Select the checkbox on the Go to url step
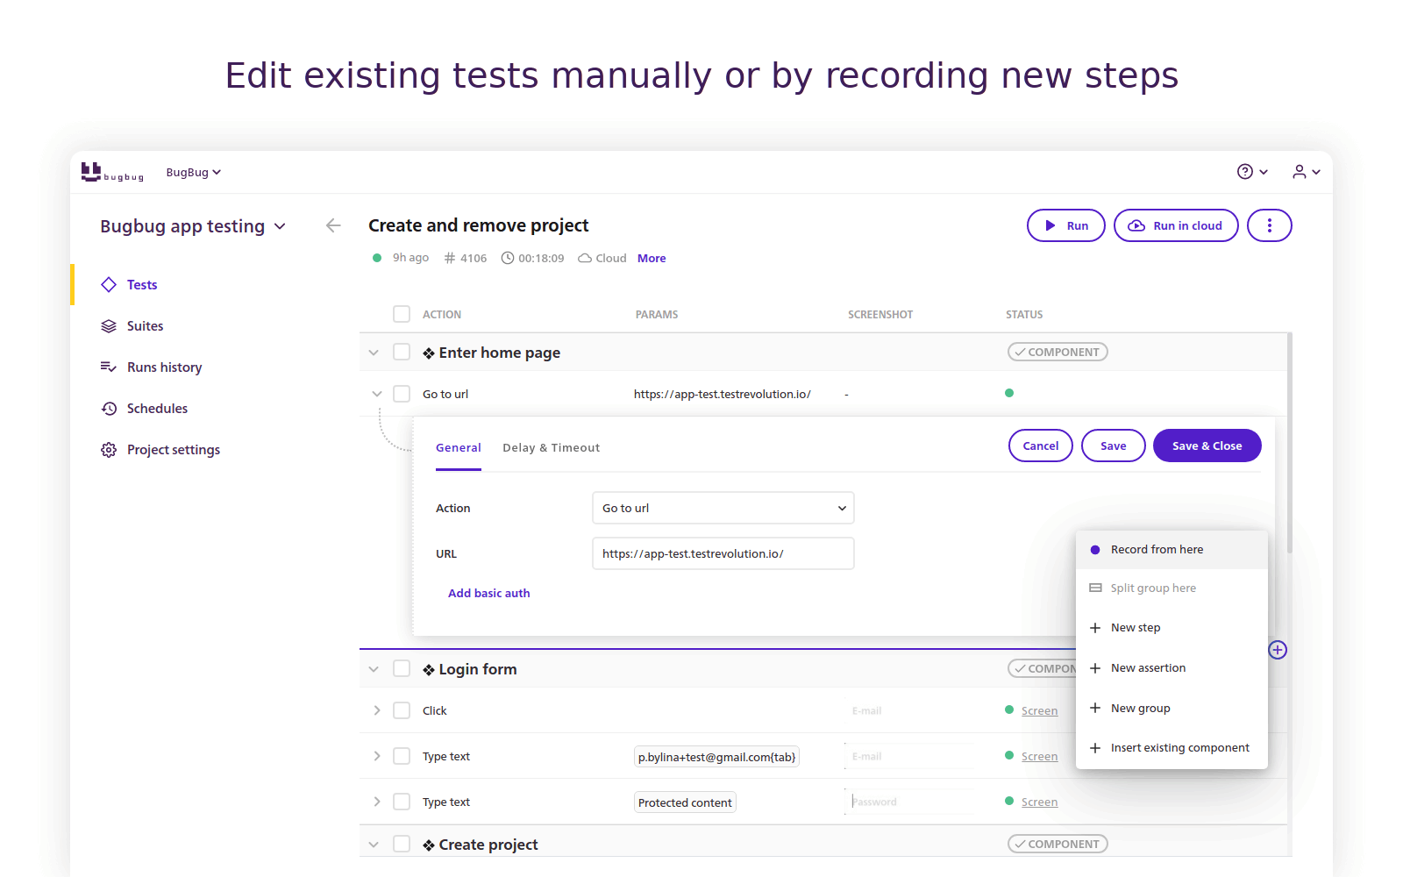The width and height of the screenshot is (1403, 877). (x=402, y=394)
